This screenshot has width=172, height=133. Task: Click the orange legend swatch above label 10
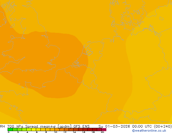point(57,129)
